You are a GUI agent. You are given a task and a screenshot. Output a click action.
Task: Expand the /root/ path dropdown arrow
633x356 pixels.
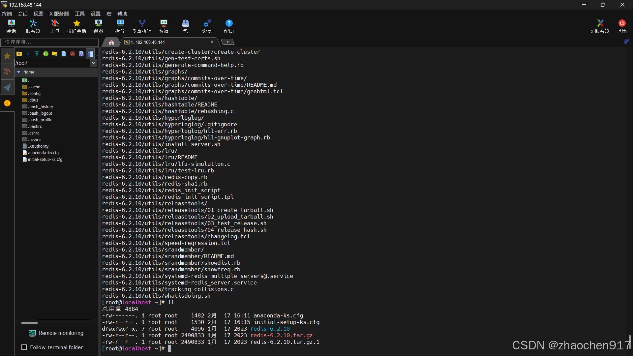[x=94, y=63]
